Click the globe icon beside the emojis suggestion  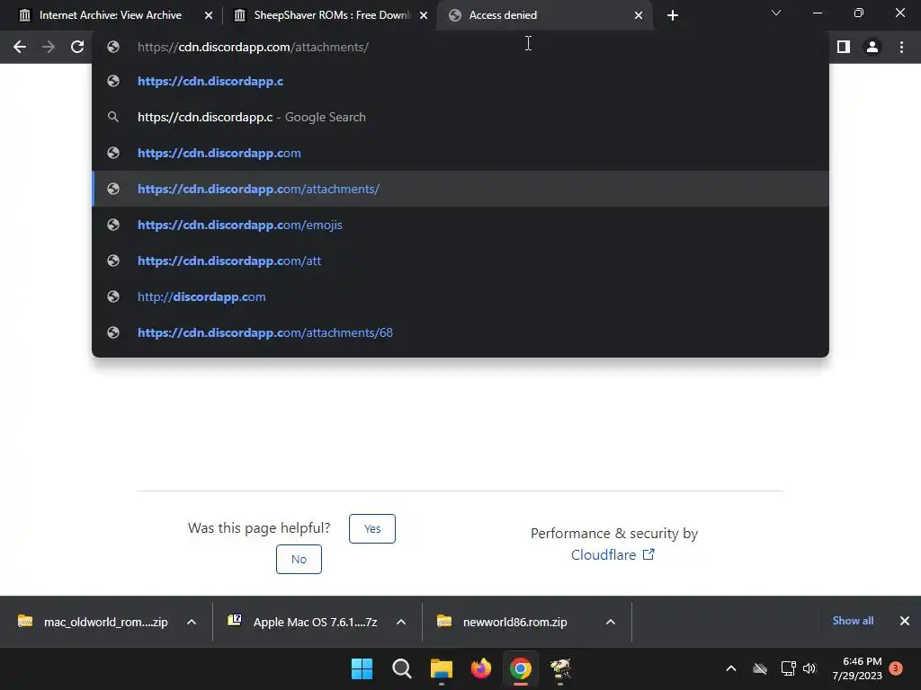pos(113,225)
